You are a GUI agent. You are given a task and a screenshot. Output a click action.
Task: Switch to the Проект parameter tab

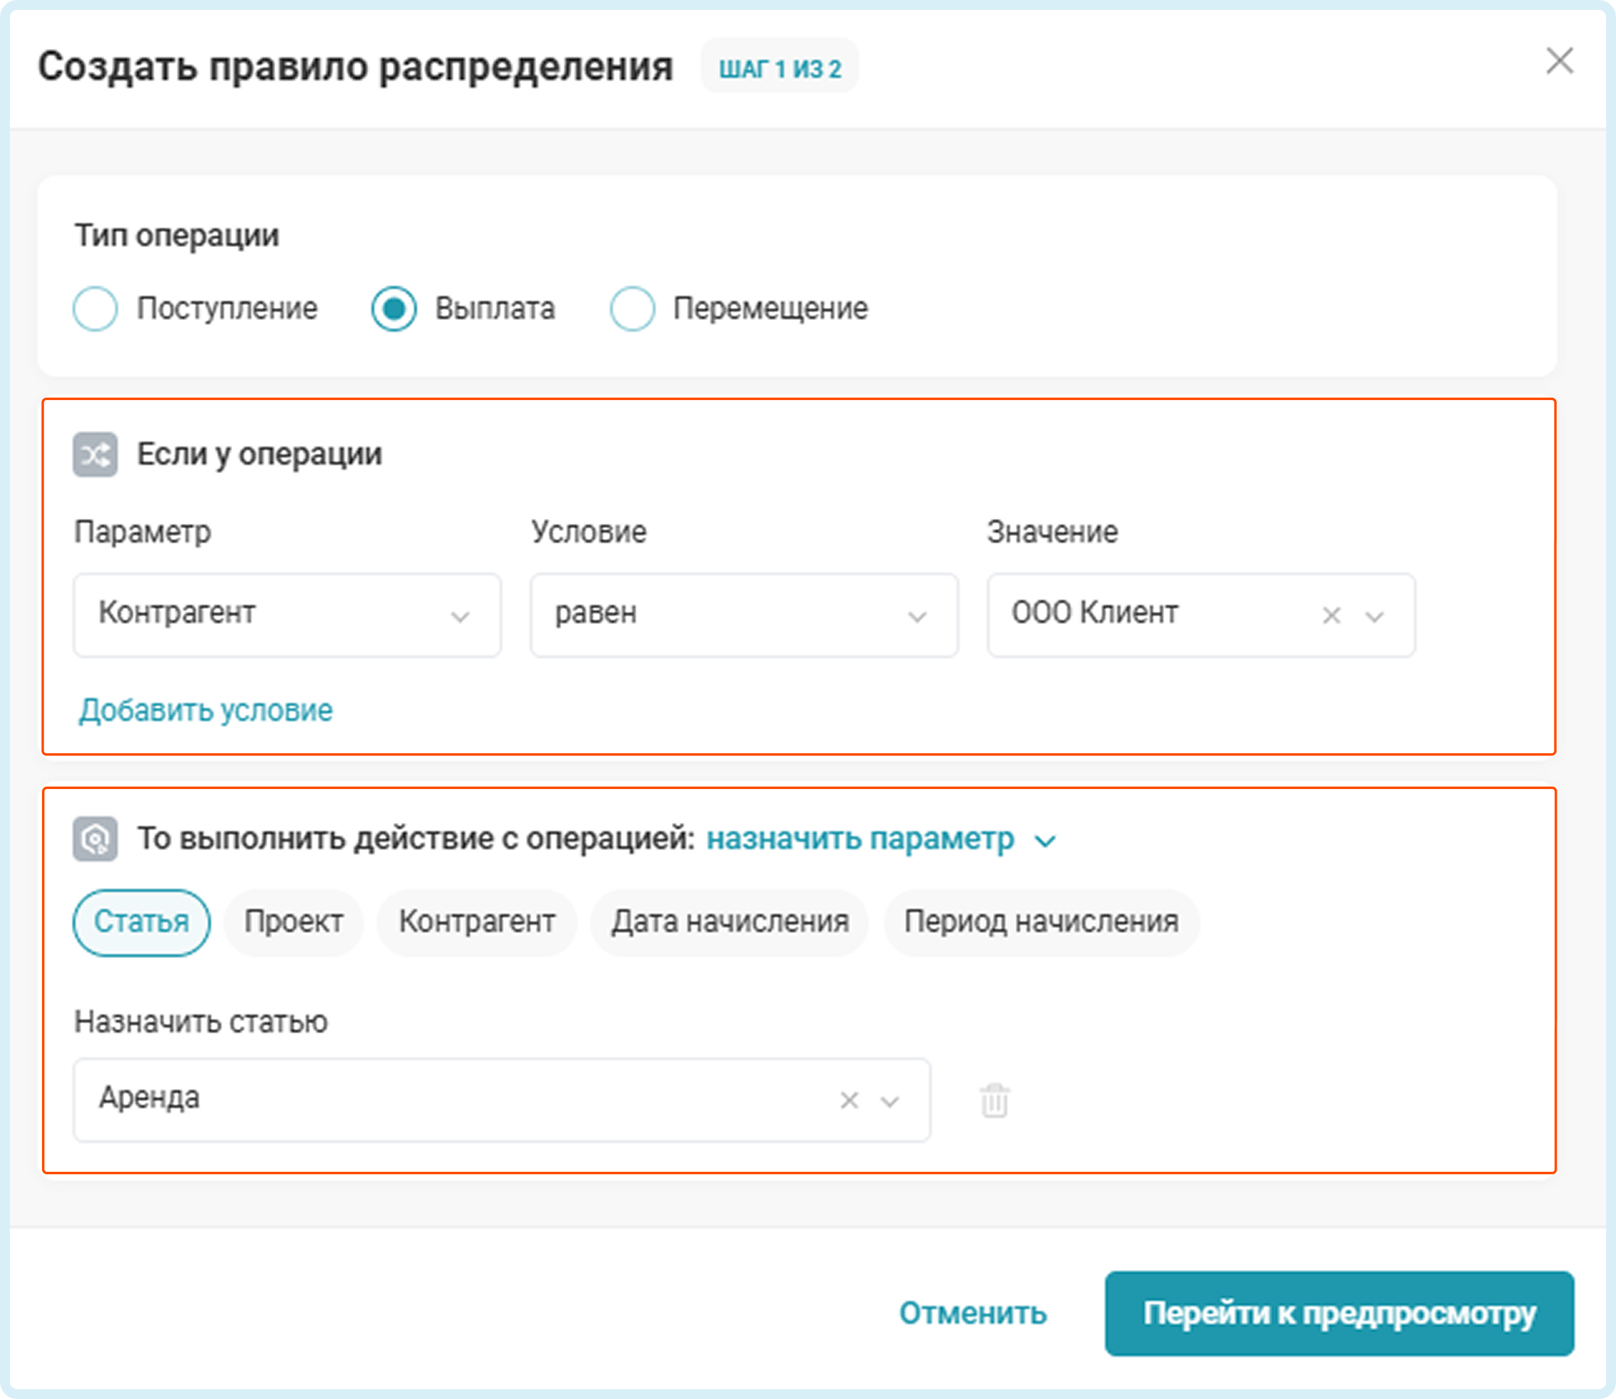click(294, 922)
